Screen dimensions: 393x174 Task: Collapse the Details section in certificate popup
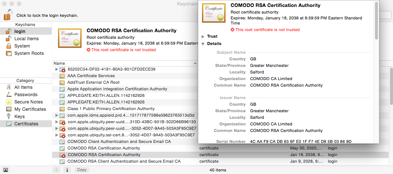(x=203, y=44)
